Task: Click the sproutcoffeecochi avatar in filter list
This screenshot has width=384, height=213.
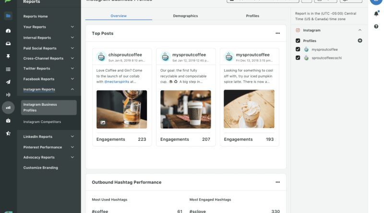Action: click(306, 58)
